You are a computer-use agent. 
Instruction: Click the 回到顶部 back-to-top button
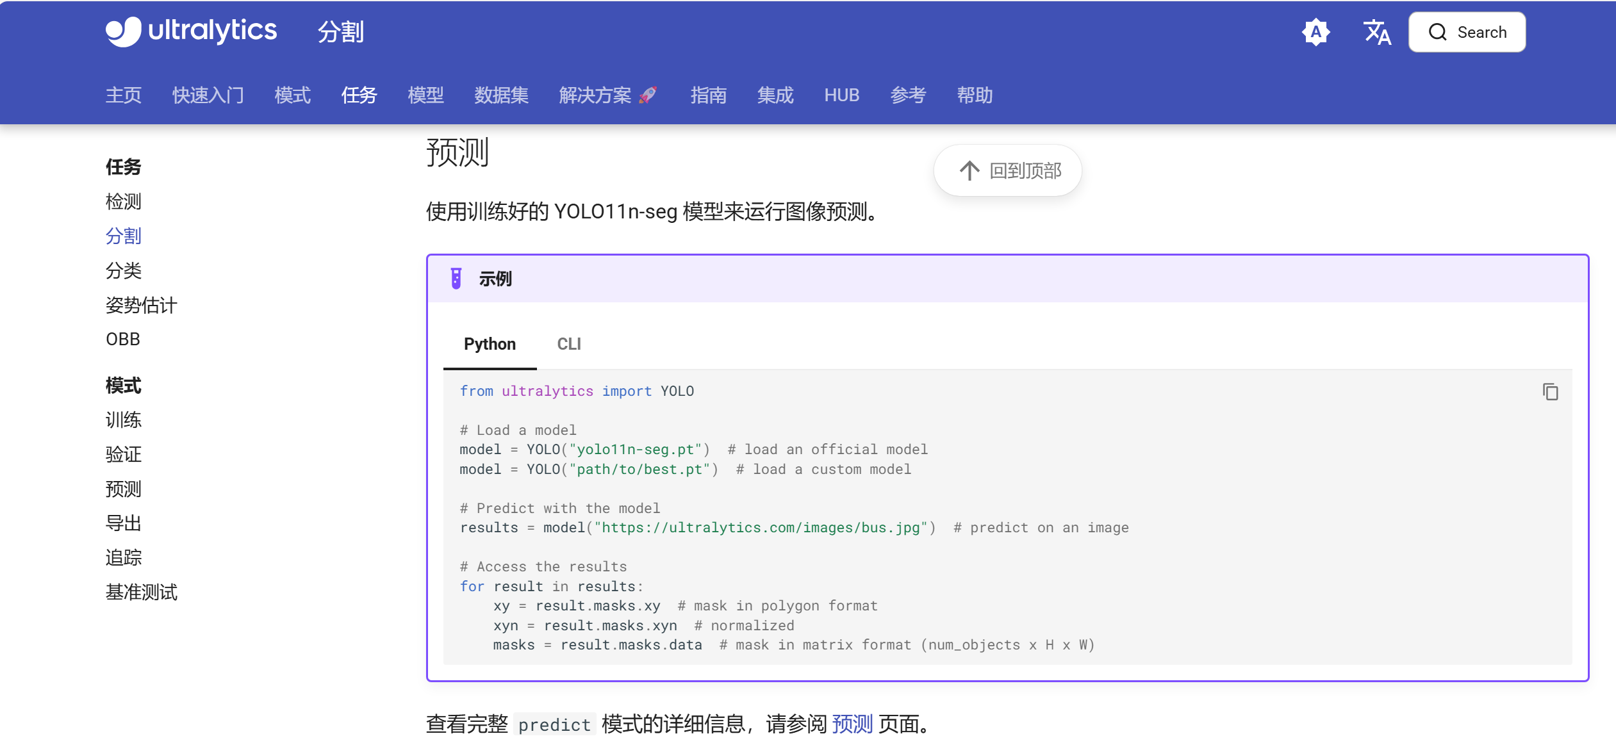pyautogui.click(x=1008, y=170)
